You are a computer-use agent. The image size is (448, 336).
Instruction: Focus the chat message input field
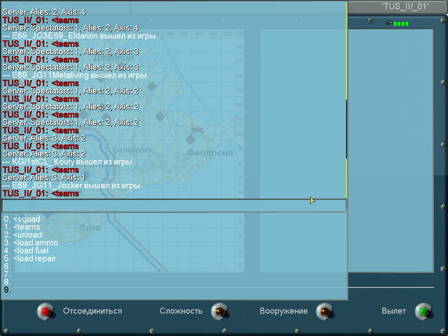point(174,206)
